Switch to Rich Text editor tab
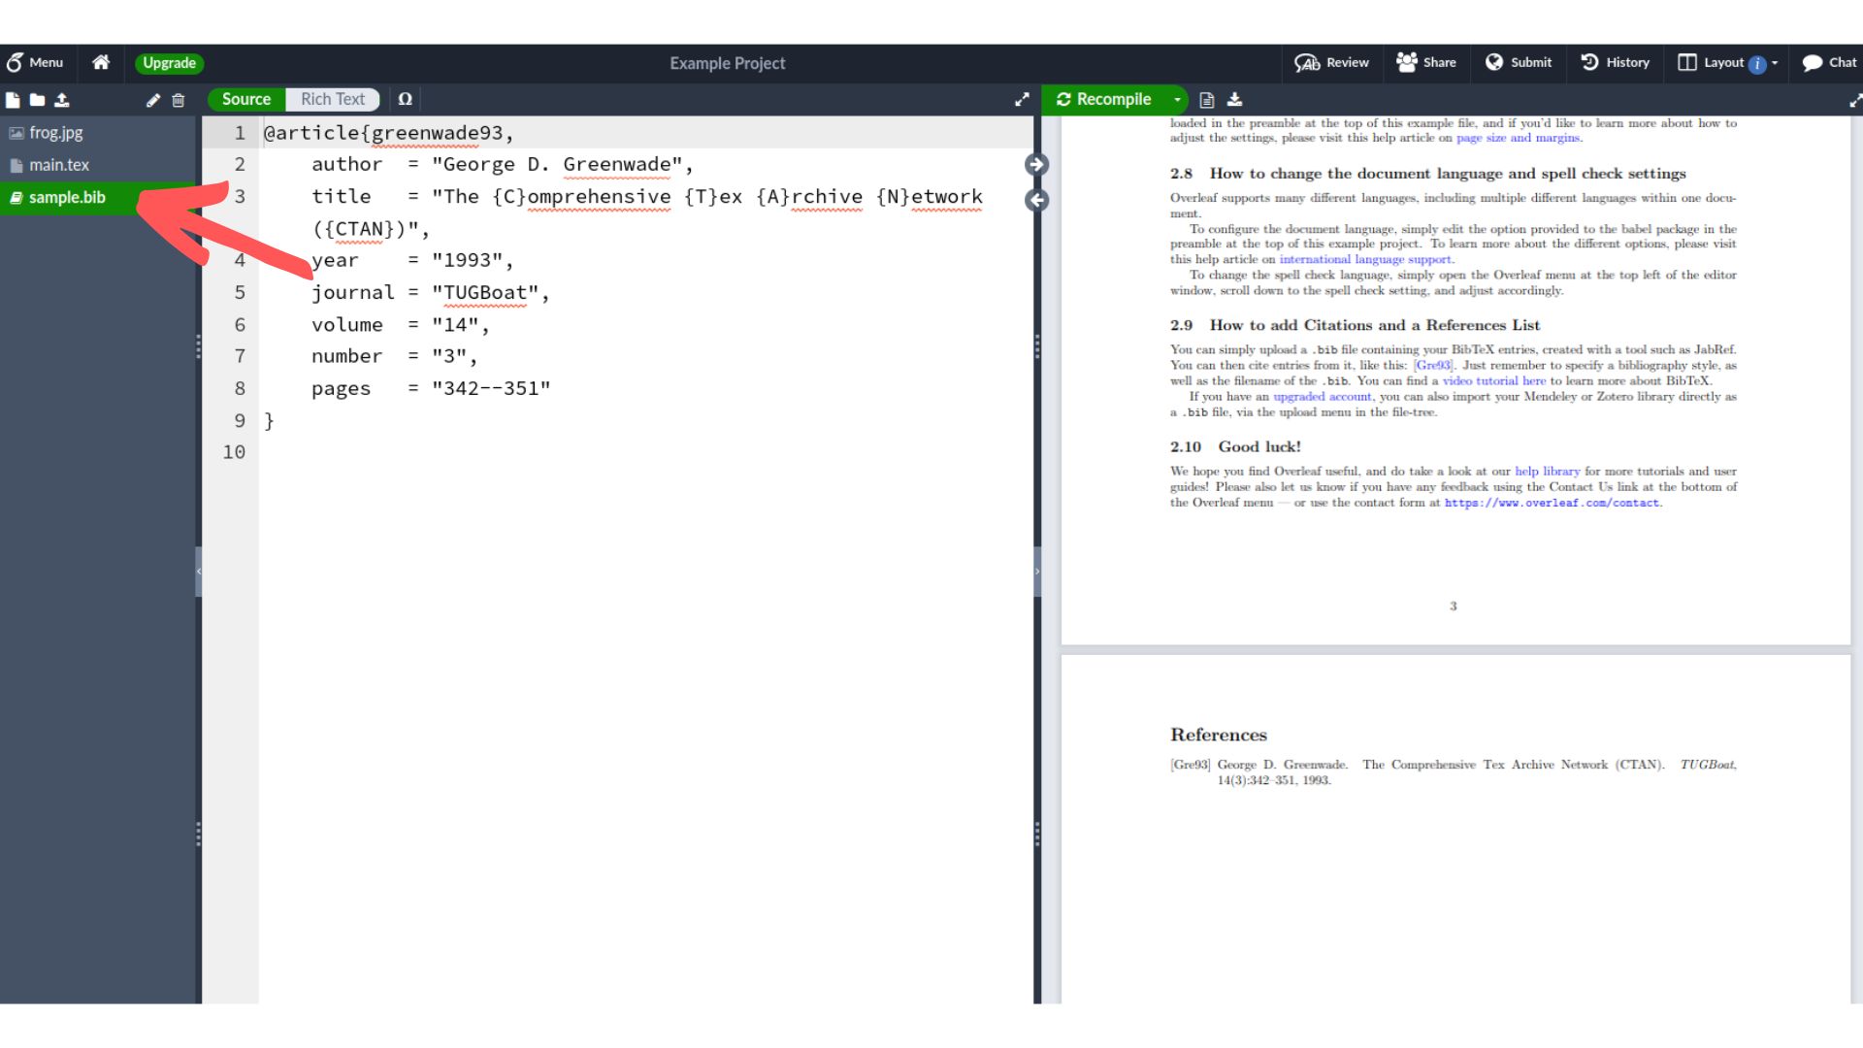 click(x=330, y=99)
